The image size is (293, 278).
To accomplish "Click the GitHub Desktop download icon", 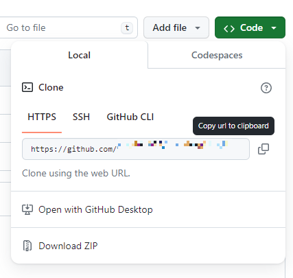I will 27,209.
